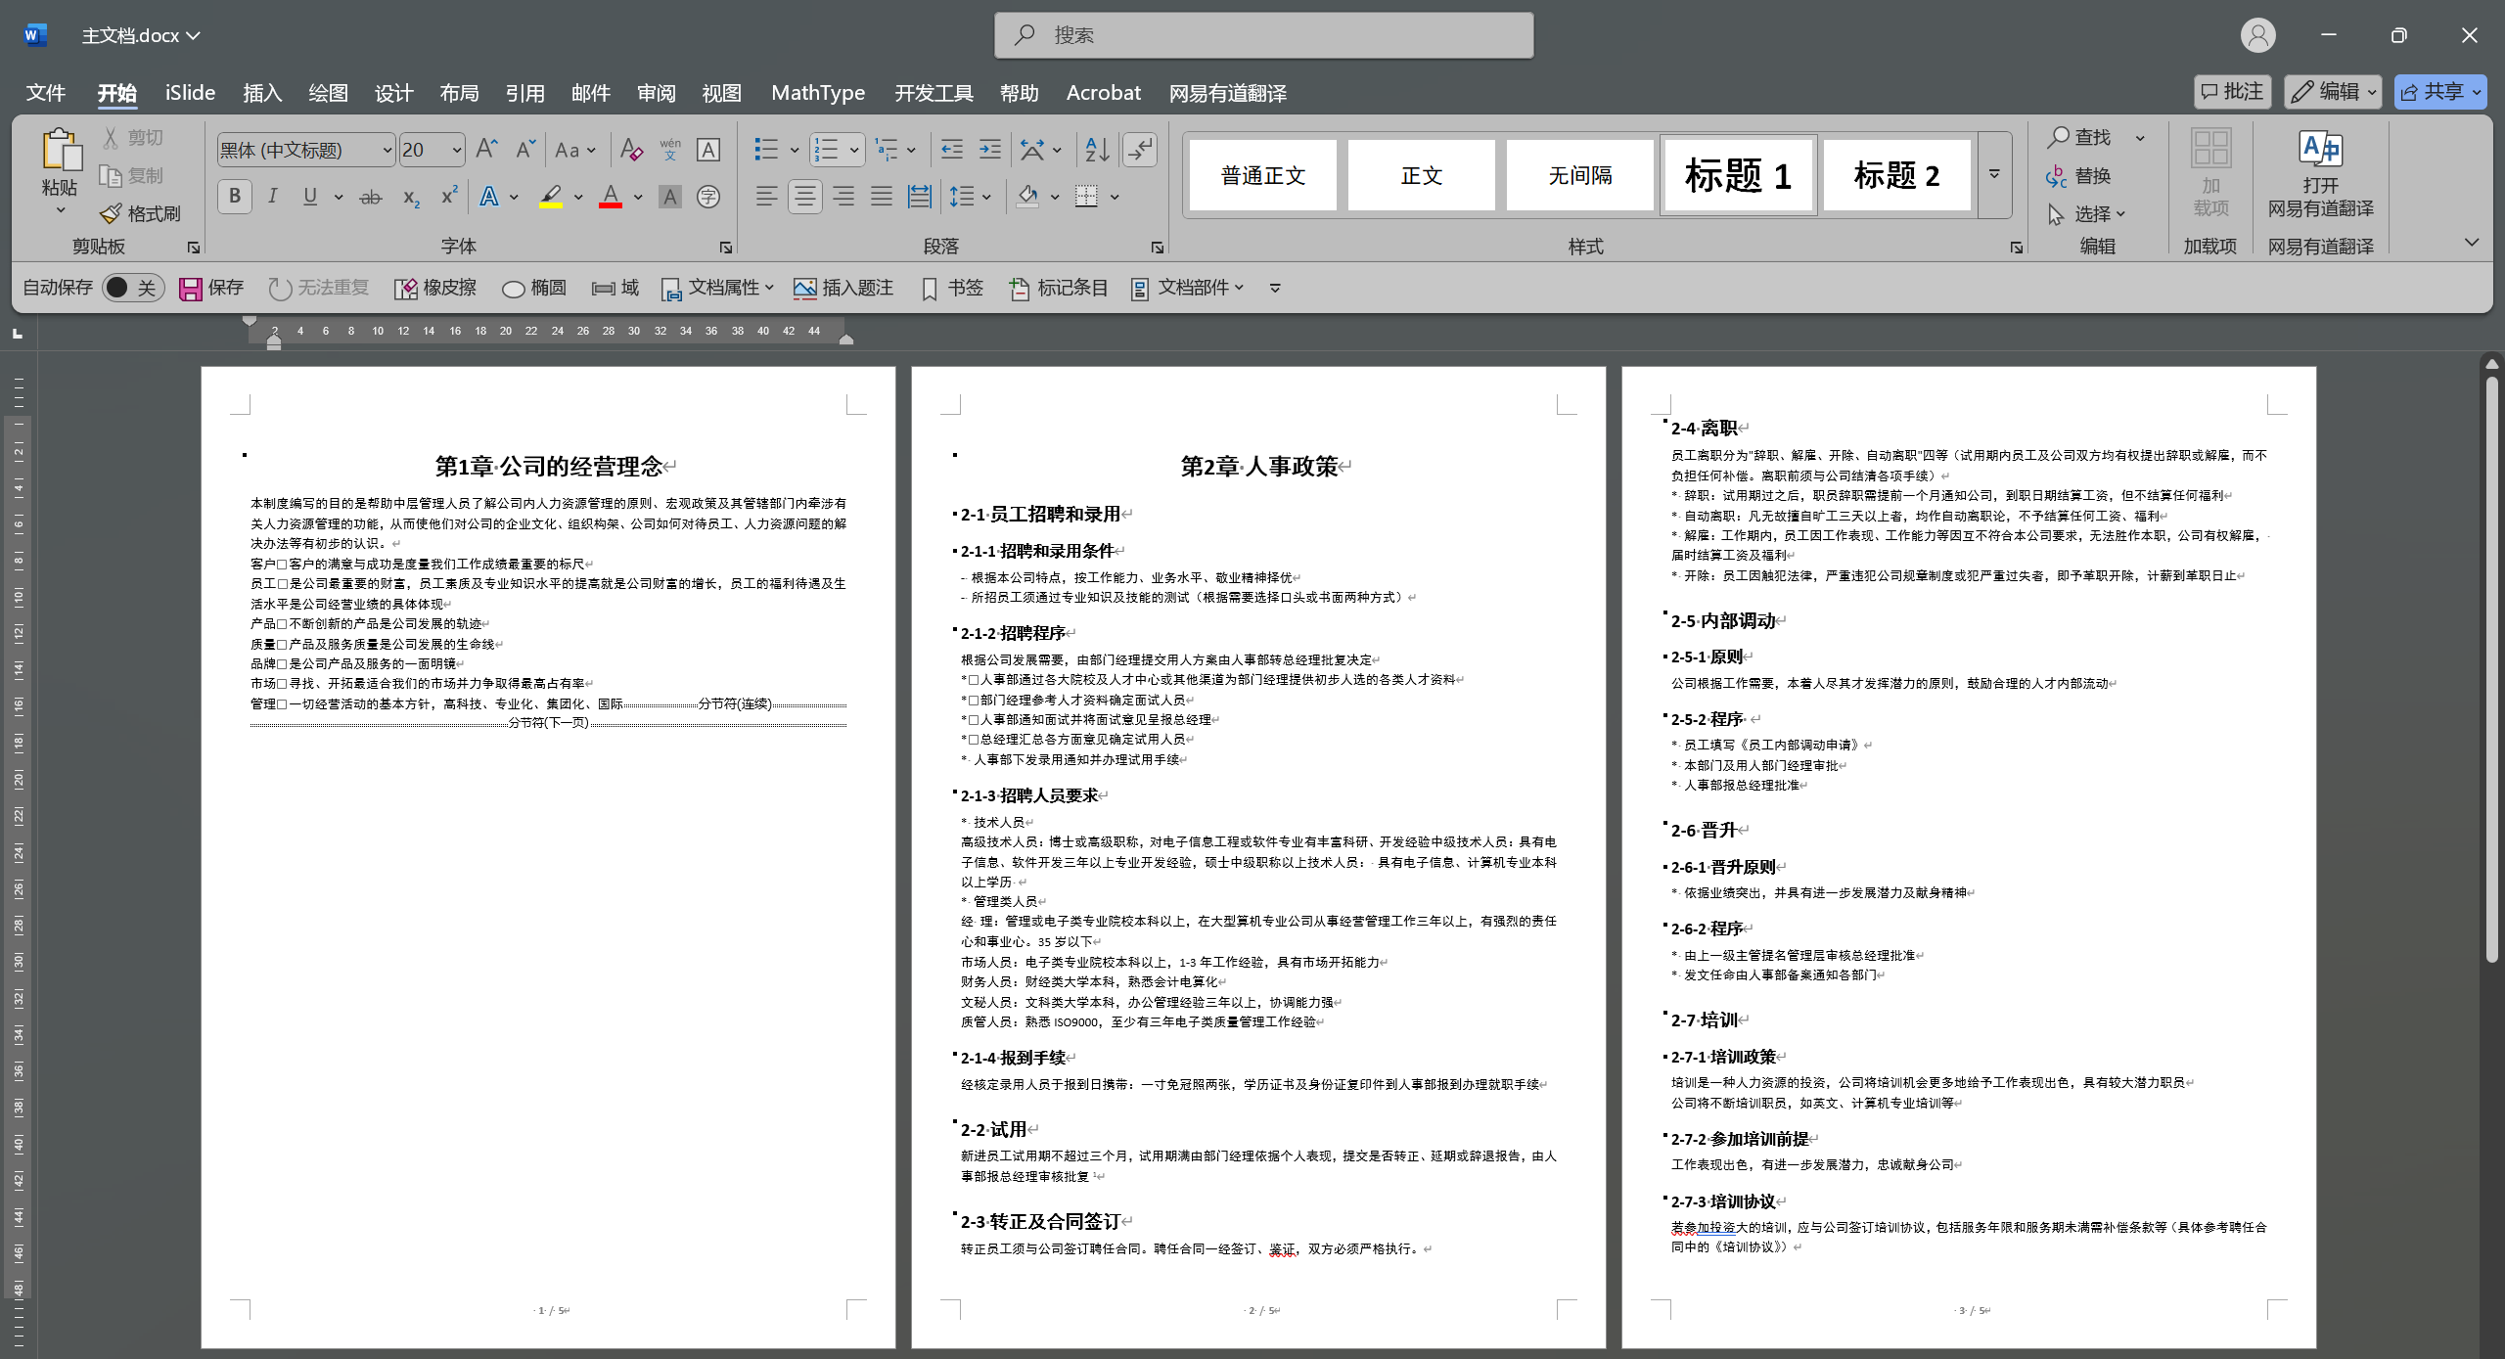2505x1359 pixels.
Task: Clear all formatting with the eraser-A icon
Action: pos(631,150)
